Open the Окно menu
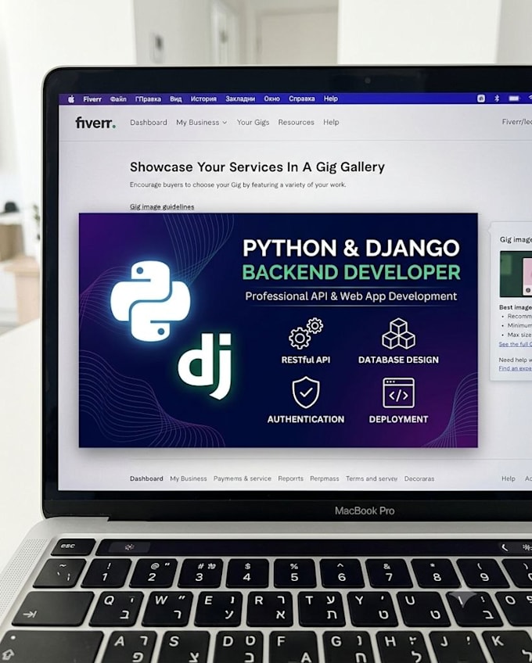This screenshot has height=663, width=532. (271, 99)
